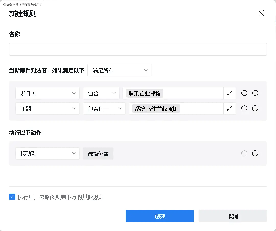The image size is (276, 231).
Task: Click the blue 创建 button
Action: 160,216
